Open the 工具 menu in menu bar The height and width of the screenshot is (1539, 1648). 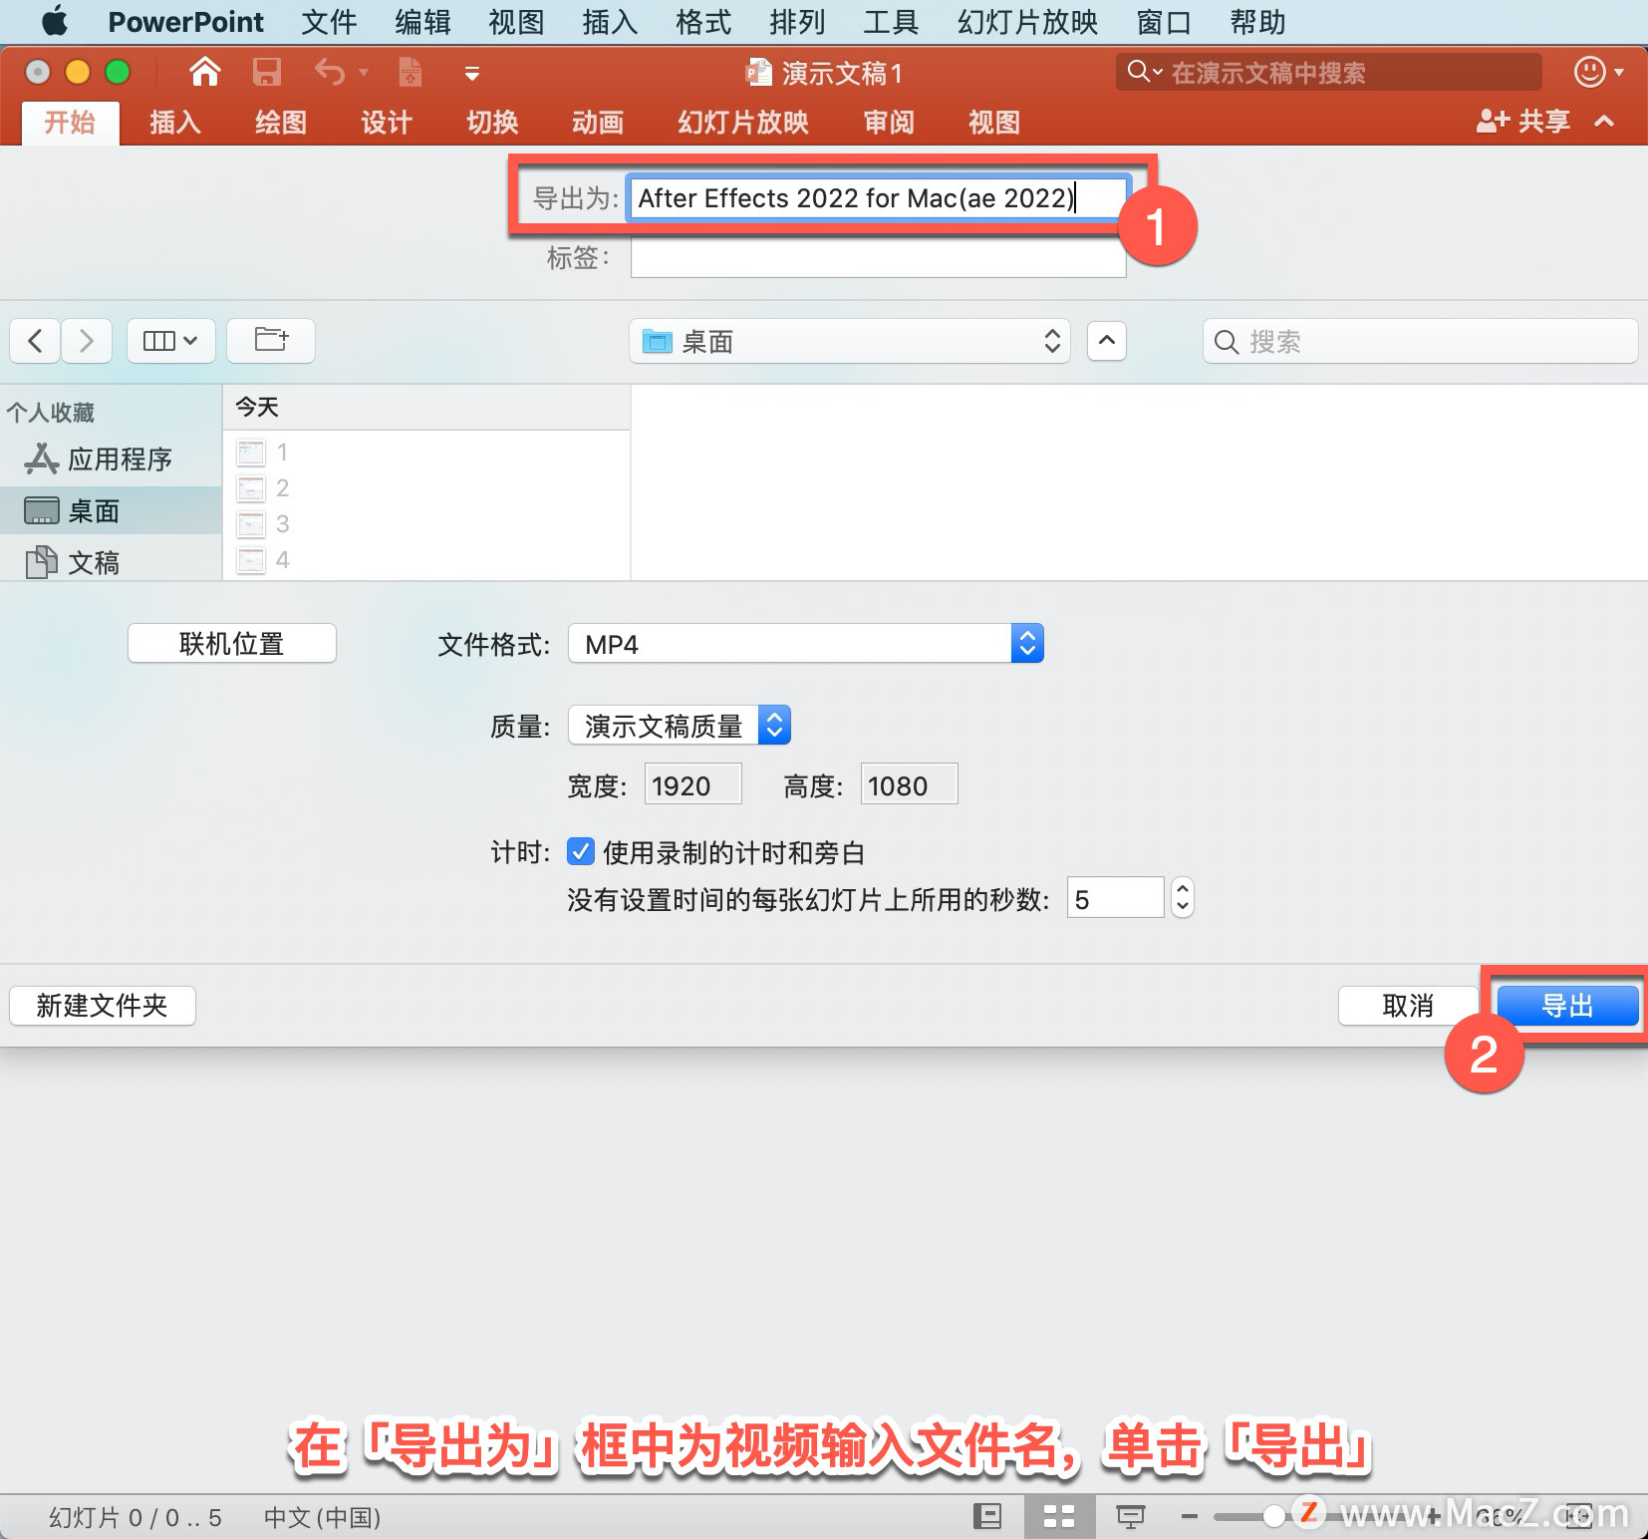[x=891, y=22]
